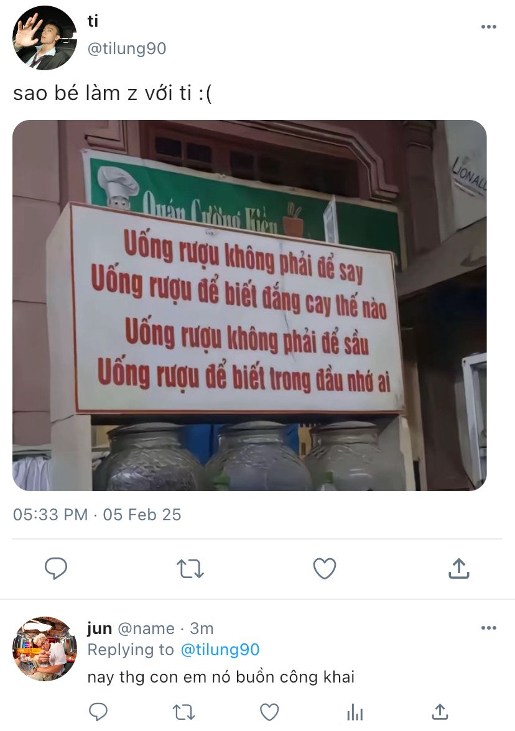Image resolution: width=515 pixels, height=731 pixels.
Task: Reply to jun's comment using the bubble icon
Action: coord(98,712)
